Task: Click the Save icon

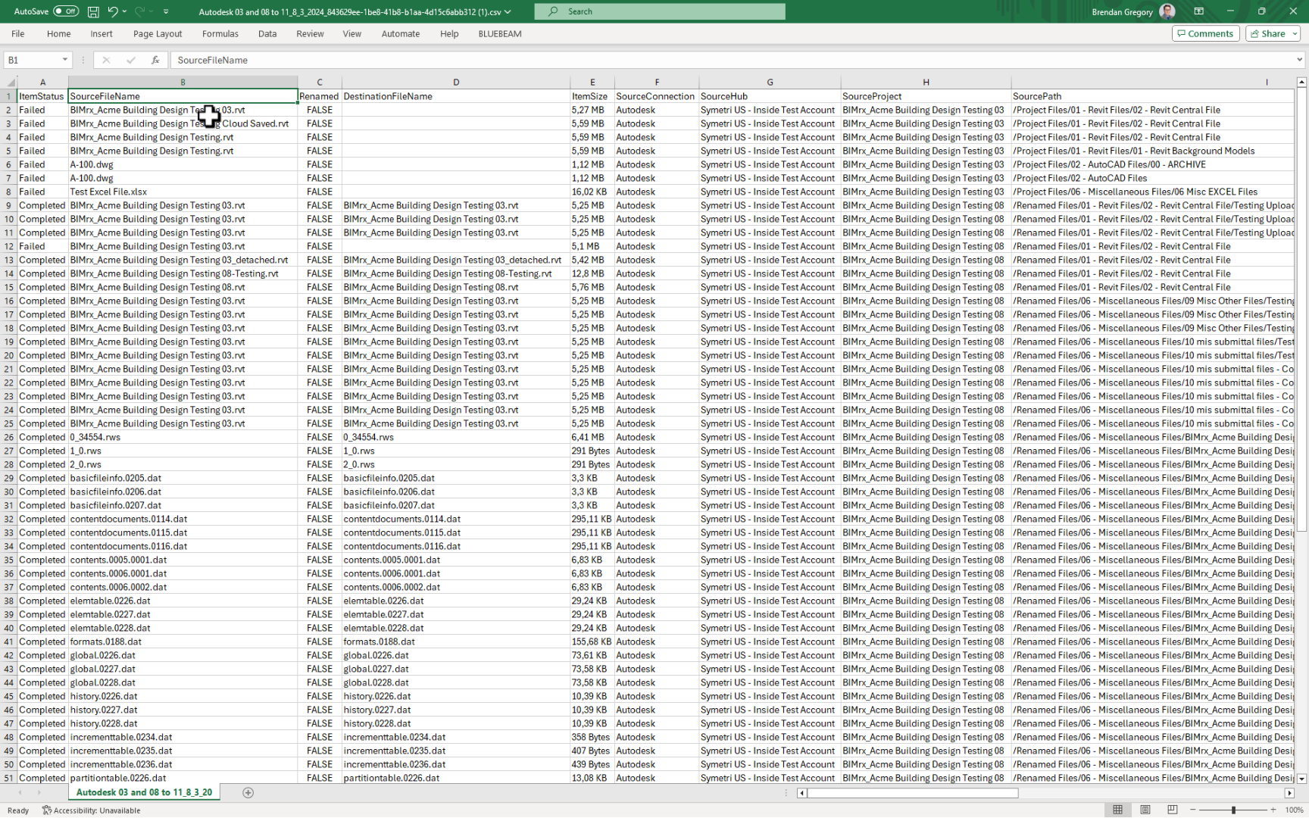Action: [x=93, y=11]
